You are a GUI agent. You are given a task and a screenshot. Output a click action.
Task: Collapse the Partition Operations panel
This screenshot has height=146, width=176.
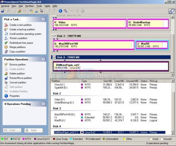point(43,59)
